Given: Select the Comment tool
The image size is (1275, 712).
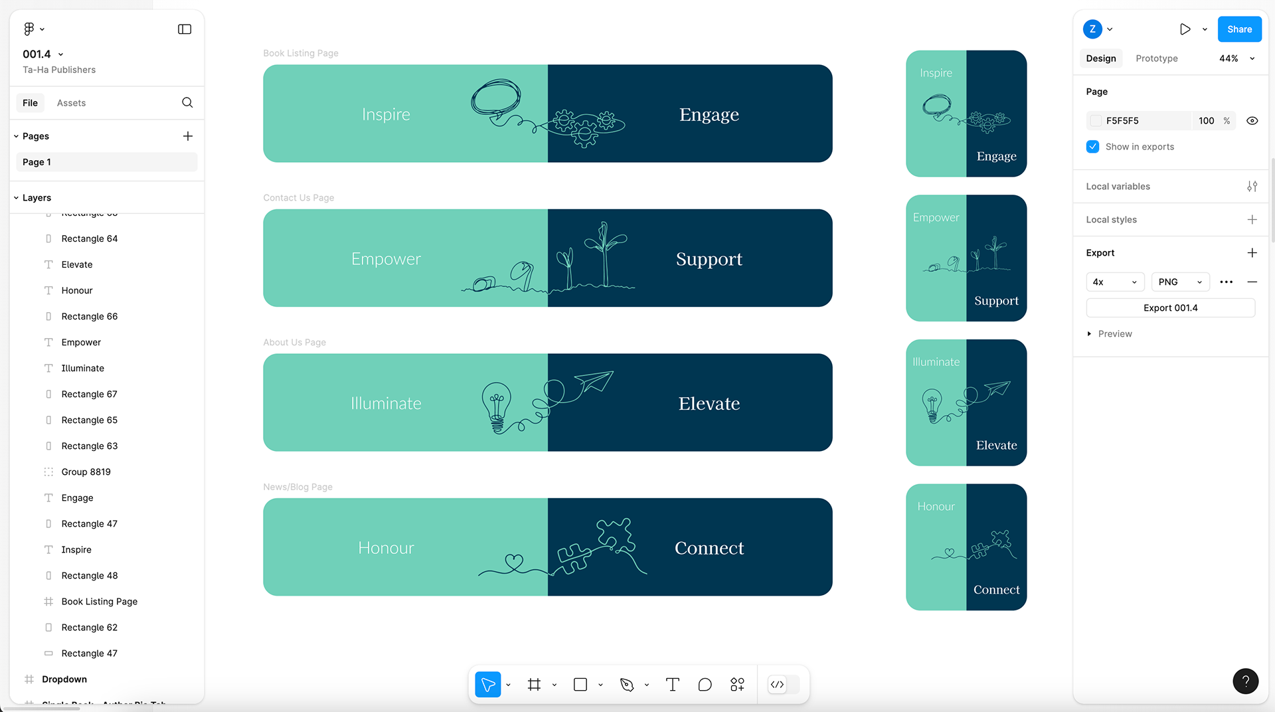Looking at the screenshot, I should pyautogui.click(x=705, y=684).
